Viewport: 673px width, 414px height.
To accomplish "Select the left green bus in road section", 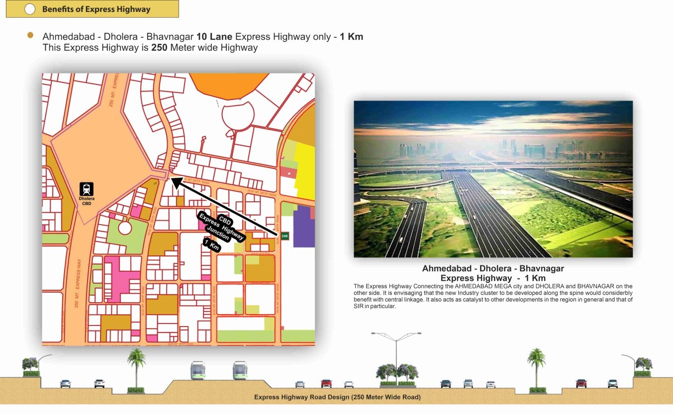I will click(198, 370).
